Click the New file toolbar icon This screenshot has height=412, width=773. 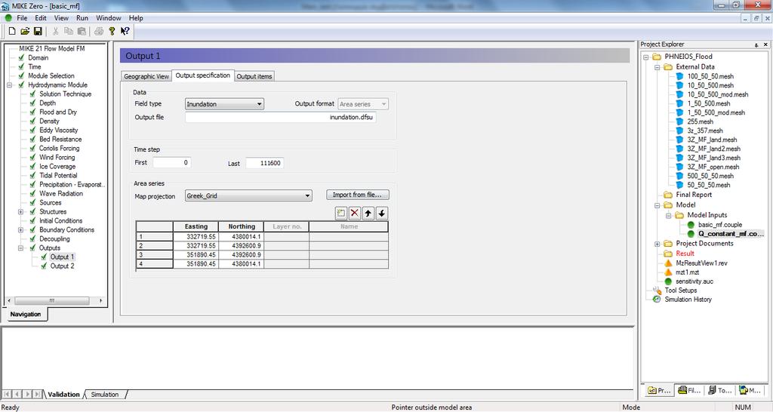(12, 31)
